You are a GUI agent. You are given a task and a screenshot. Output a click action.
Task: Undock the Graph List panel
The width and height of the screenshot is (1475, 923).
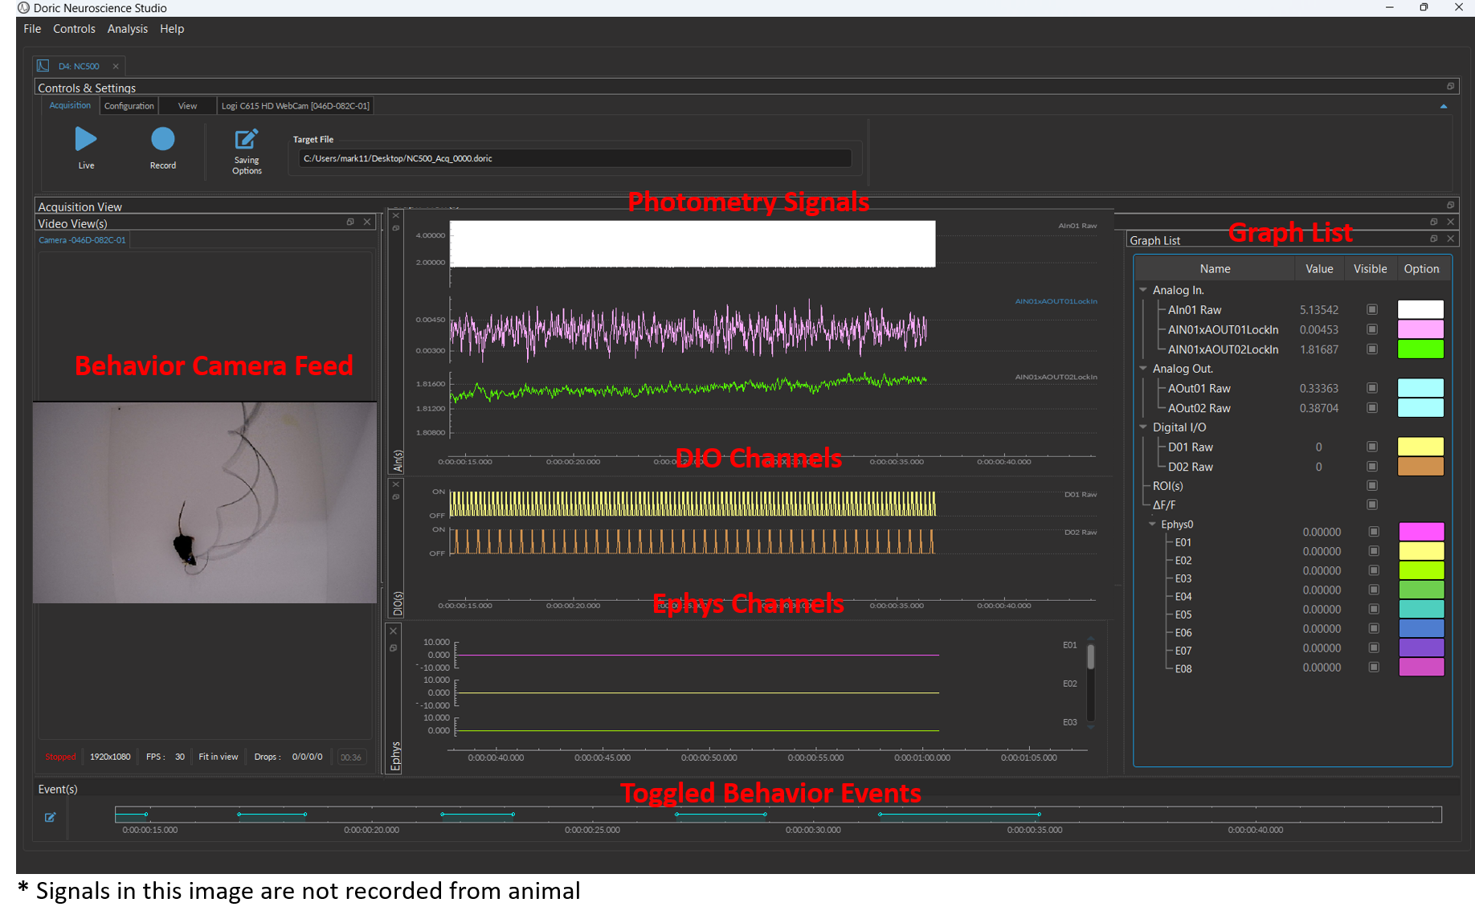coord(1434,239)
